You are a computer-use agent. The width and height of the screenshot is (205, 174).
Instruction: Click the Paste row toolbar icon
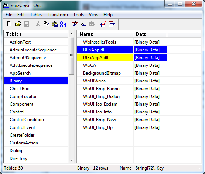[x=92, y=24]
